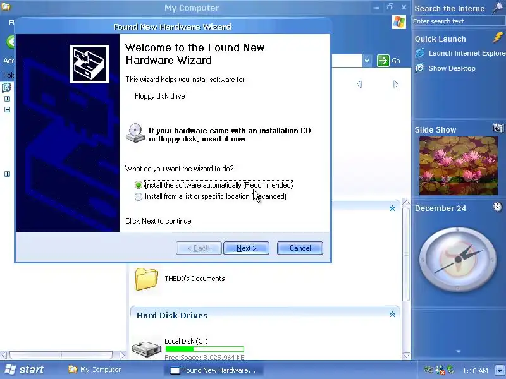Image resolution: width=506 pixels, height=379 pixels.
Task: Click the Show Desktop icon in sidebar
Action: [x=419, y=68]
